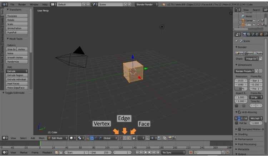Switch to Face select mode
The width and height of the screenshot is (268, 156).
(129, 138)
